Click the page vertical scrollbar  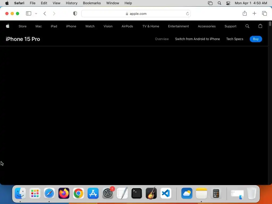(270, 24)
